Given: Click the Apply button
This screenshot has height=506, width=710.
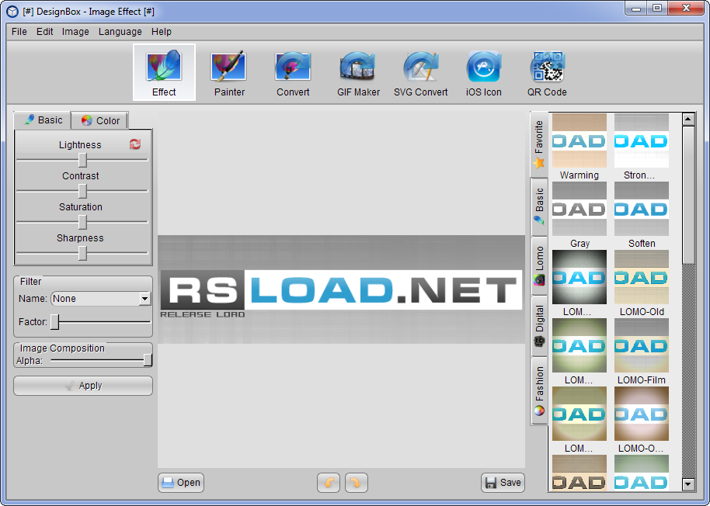Looking at the screenshot, I should 83,386.
